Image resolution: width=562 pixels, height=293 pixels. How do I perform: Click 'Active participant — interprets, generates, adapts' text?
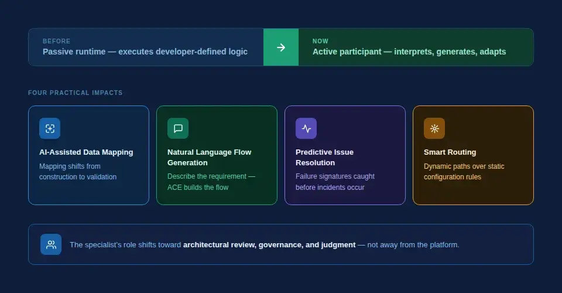[409, 52]
